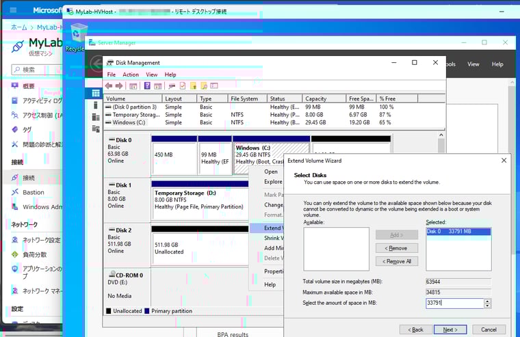Screen dimensions: 520x337
Task: Click the ホーム breadcrumb link in Azure portal
Action: click(x=19, y=27)
